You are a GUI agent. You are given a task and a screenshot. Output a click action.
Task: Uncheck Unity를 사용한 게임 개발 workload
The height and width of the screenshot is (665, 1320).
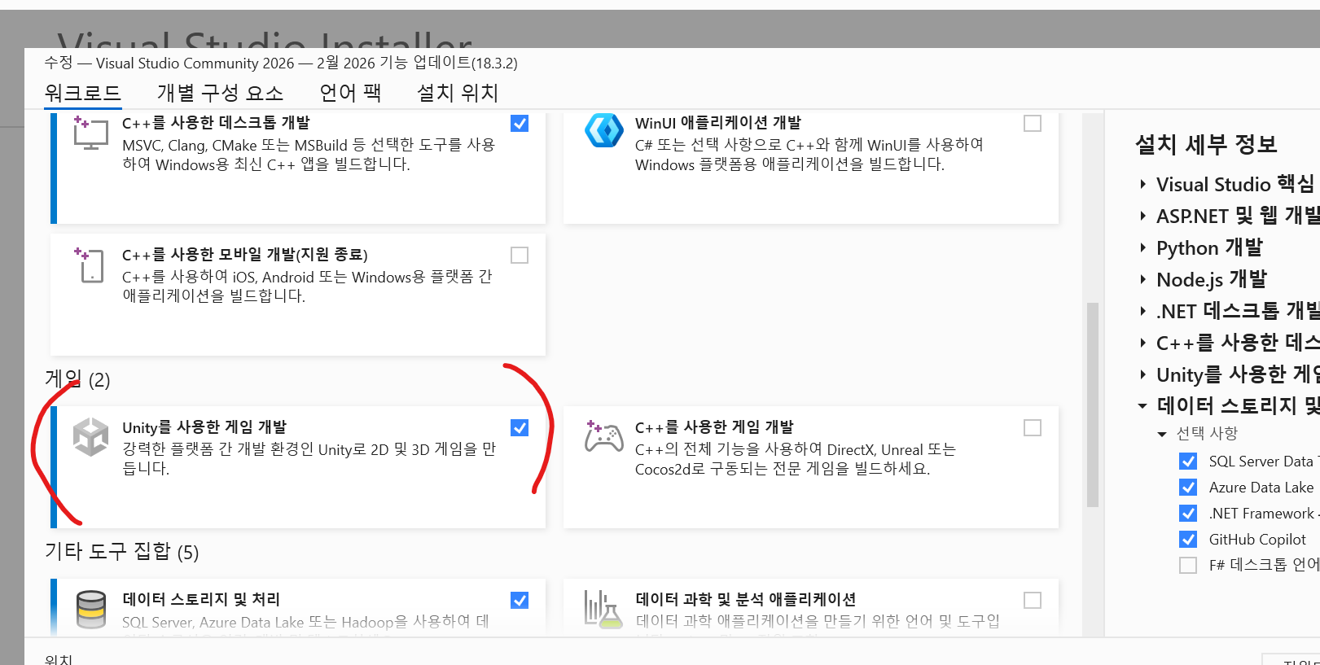pos(520,427)
